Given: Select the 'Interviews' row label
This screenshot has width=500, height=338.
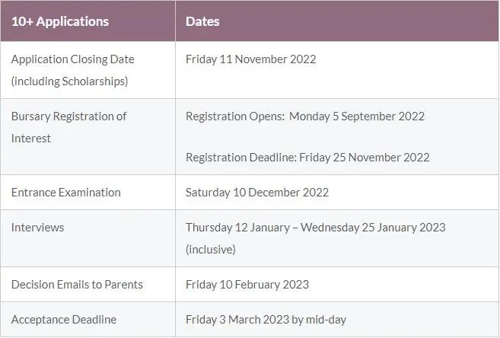Looking at the screenshot, I should pyautogui.click(x=37, y=228).
